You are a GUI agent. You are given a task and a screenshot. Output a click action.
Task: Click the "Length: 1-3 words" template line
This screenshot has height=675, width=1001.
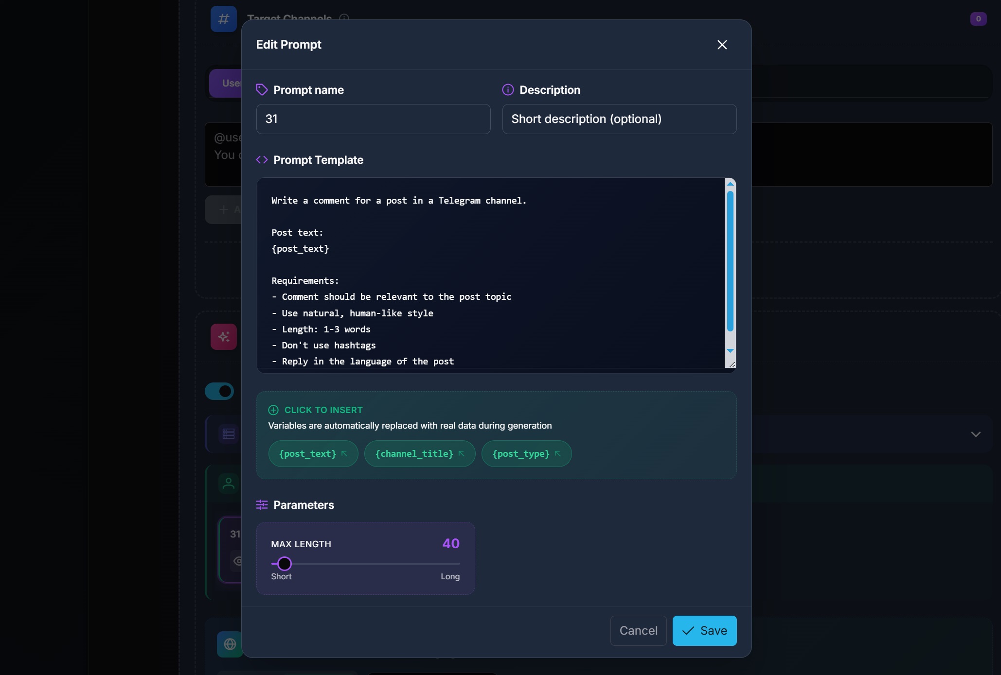(x=321, y=329)
